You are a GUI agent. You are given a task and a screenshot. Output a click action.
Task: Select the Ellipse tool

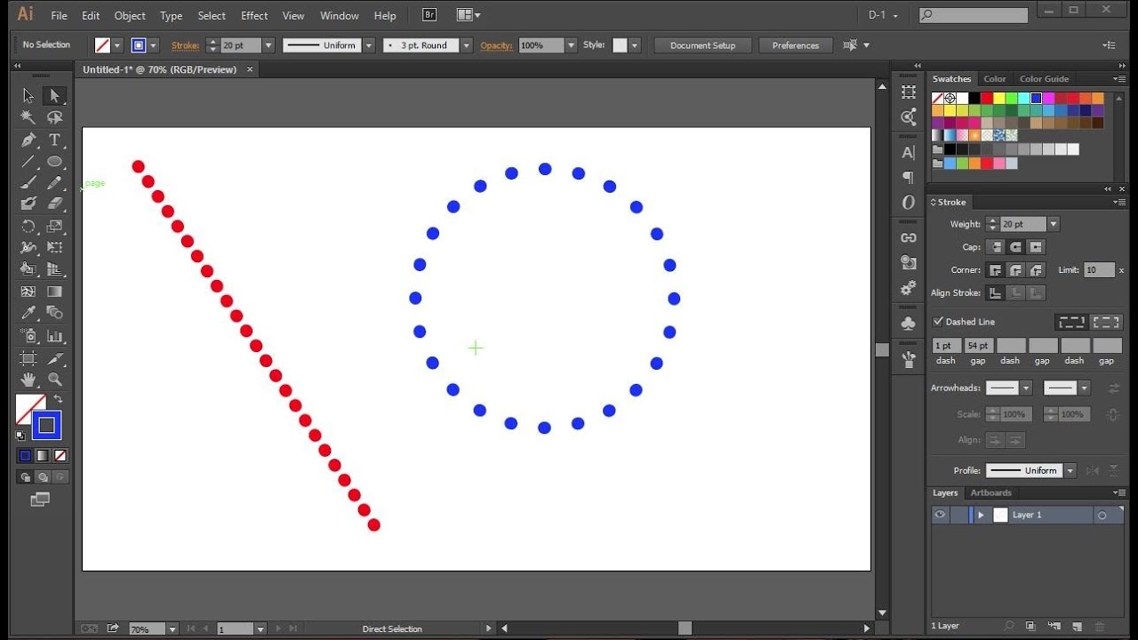pyautogui.click(x=55, y=162)
